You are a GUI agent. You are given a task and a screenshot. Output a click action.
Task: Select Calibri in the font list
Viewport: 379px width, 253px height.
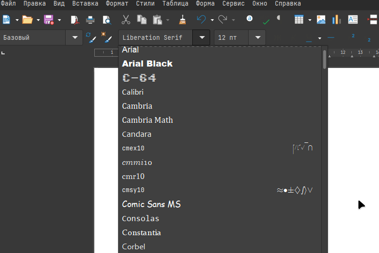point(220,92)
